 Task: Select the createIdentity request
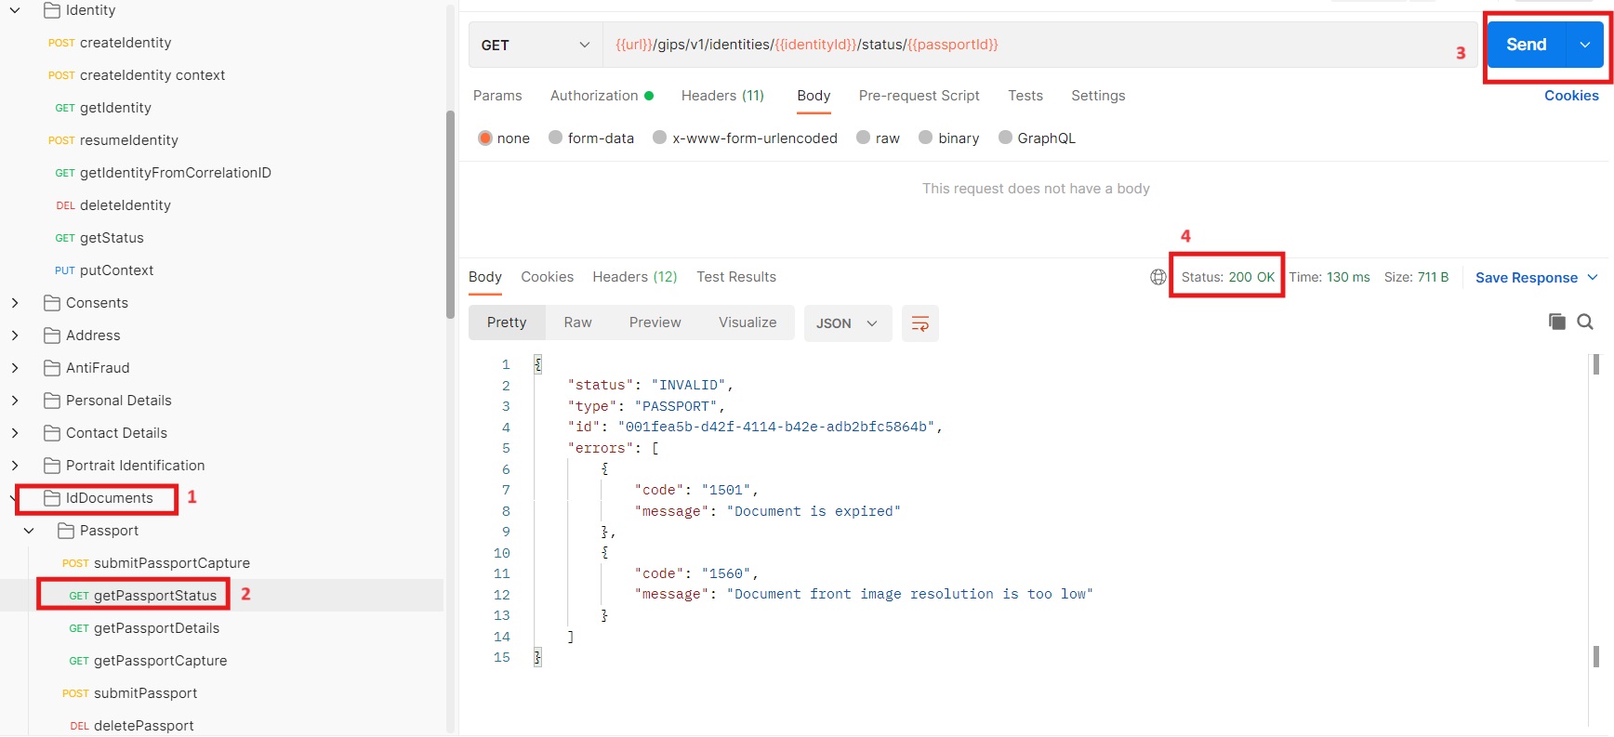(x=110, y=43)
